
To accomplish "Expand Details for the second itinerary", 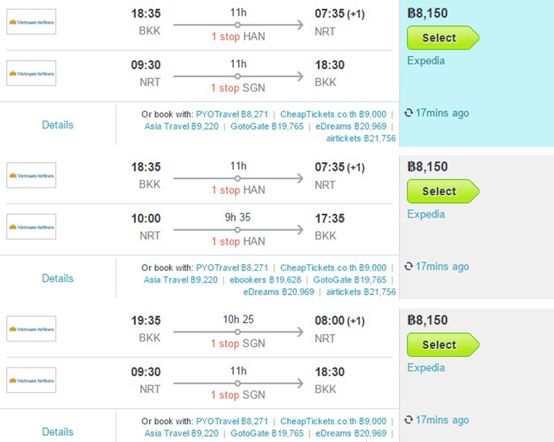I will [57, 279].
